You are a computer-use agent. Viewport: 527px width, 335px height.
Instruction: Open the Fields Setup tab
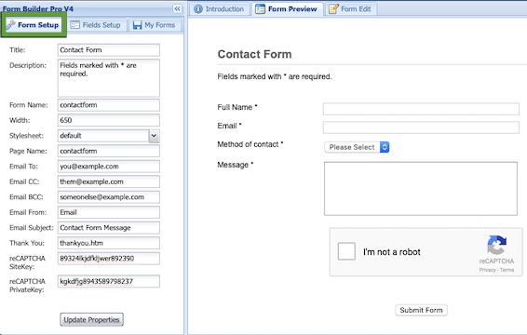[97, 25]
